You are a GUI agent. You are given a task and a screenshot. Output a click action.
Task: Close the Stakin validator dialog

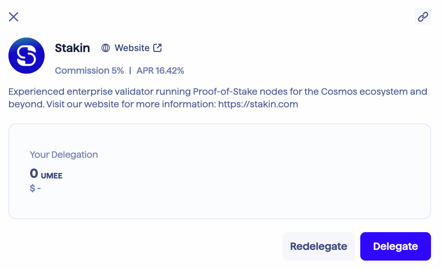tap(14, 17)
